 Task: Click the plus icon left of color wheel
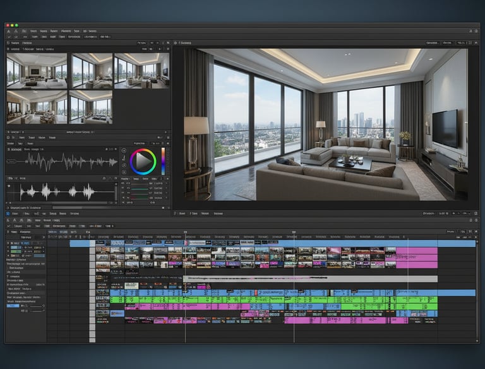coord(124,172)
